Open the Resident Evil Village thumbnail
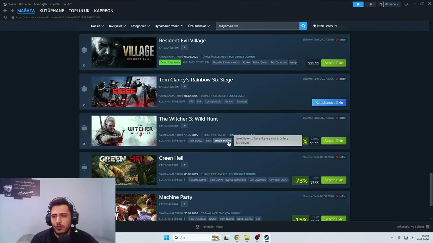 [x=124, y=53]
